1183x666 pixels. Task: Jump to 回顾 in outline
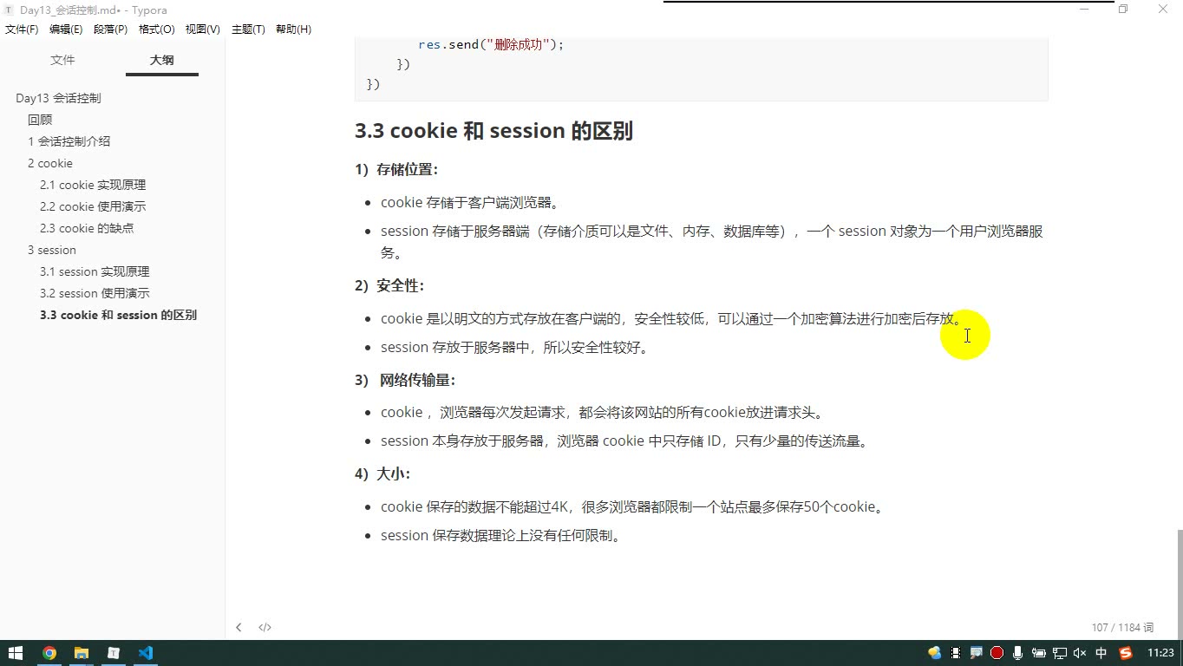pyautogui.click(x=40, y=120)
